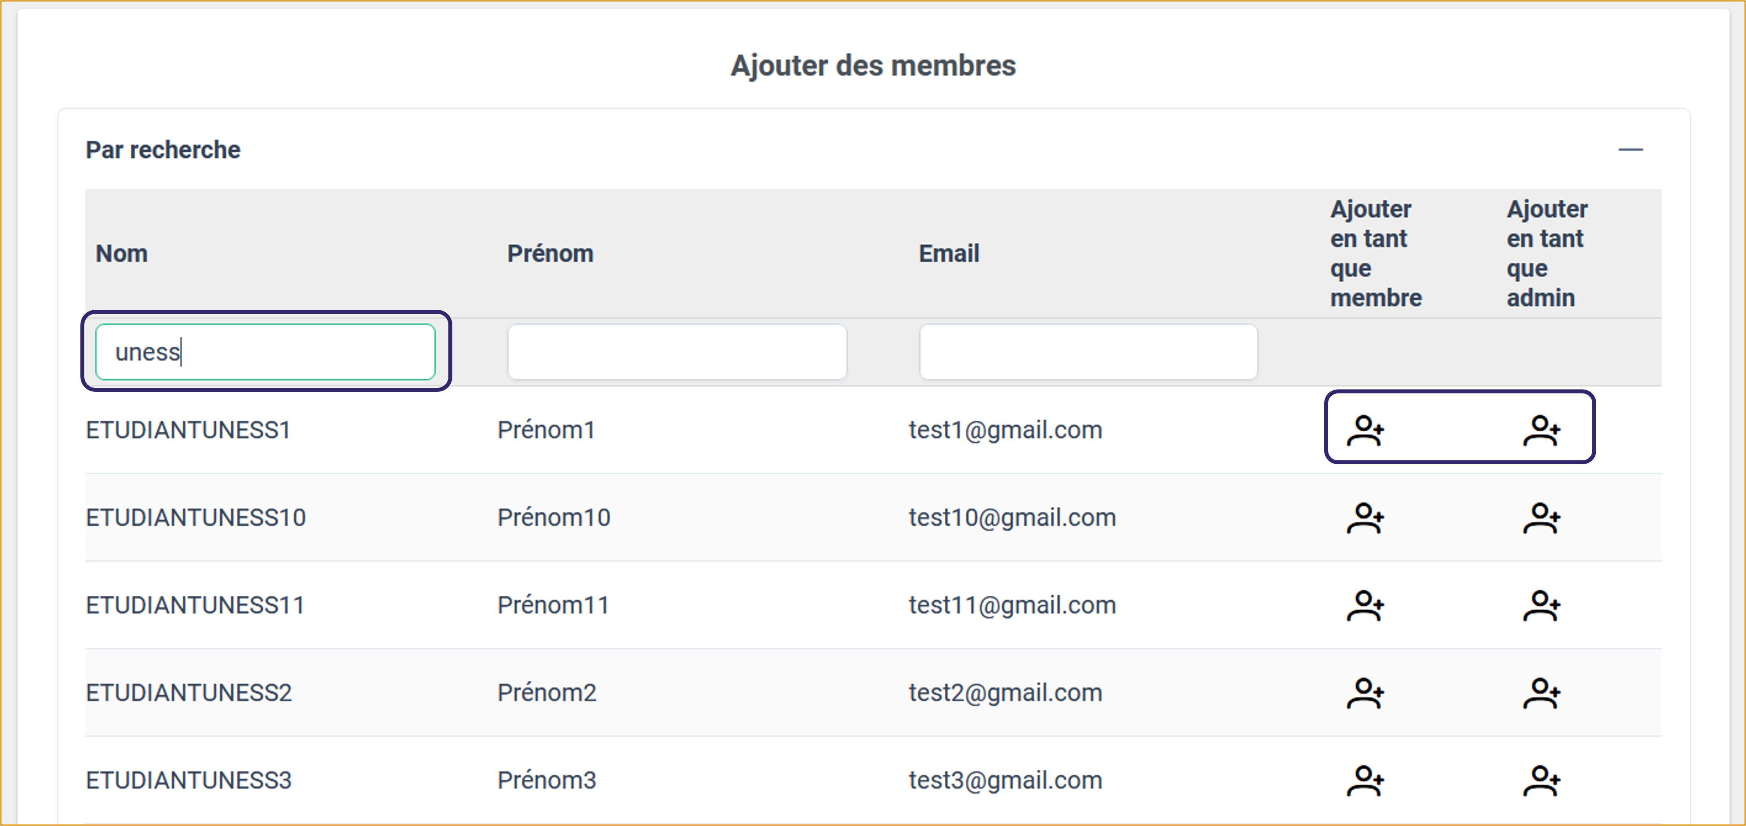Add ETUDIANTUNESS10 as admin

coord(1541,517)
